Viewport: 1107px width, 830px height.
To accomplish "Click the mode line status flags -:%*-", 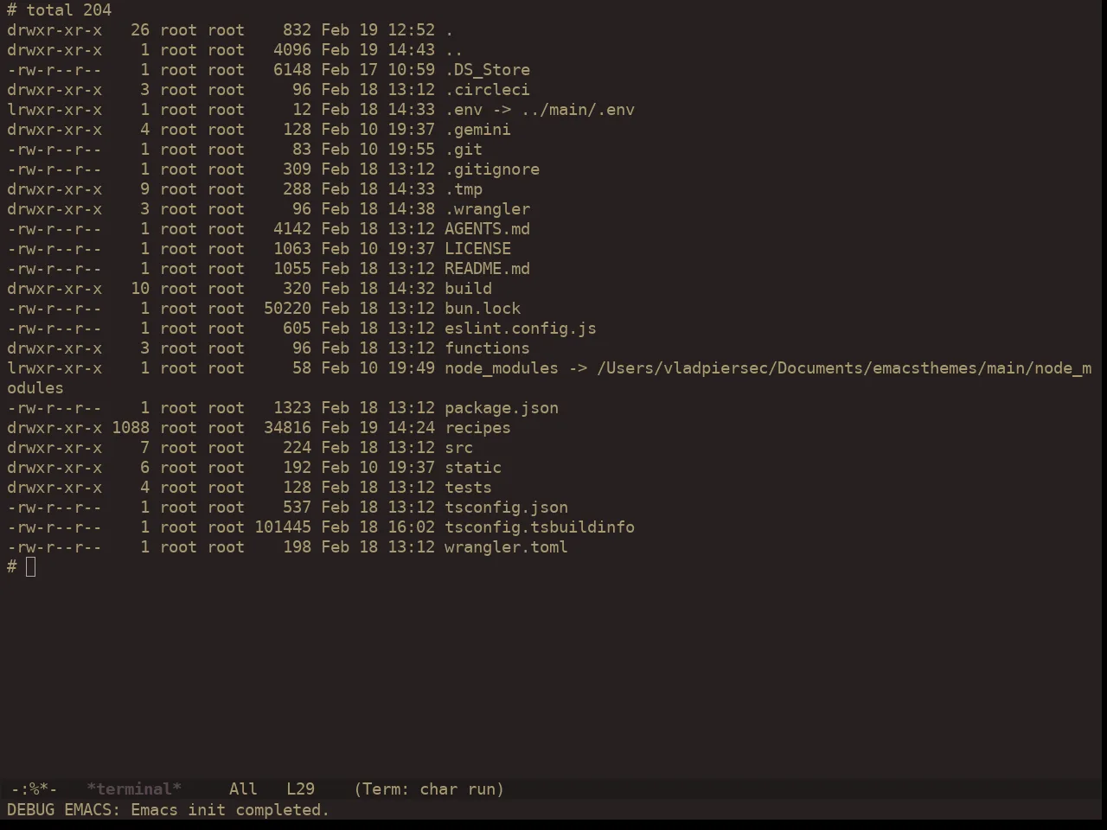I will coord(34,789).
